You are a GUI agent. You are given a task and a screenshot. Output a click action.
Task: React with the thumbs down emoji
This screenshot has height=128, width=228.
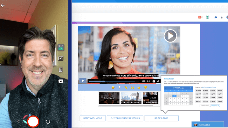(145, 87)
